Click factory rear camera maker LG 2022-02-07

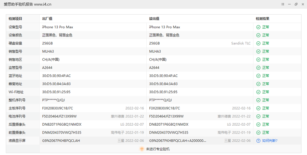132,124
